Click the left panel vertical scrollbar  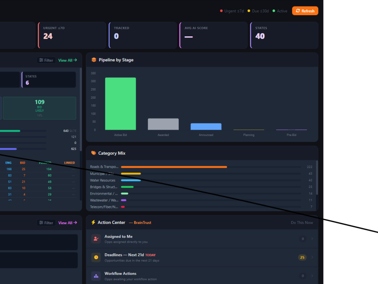[x=81, y=109]
